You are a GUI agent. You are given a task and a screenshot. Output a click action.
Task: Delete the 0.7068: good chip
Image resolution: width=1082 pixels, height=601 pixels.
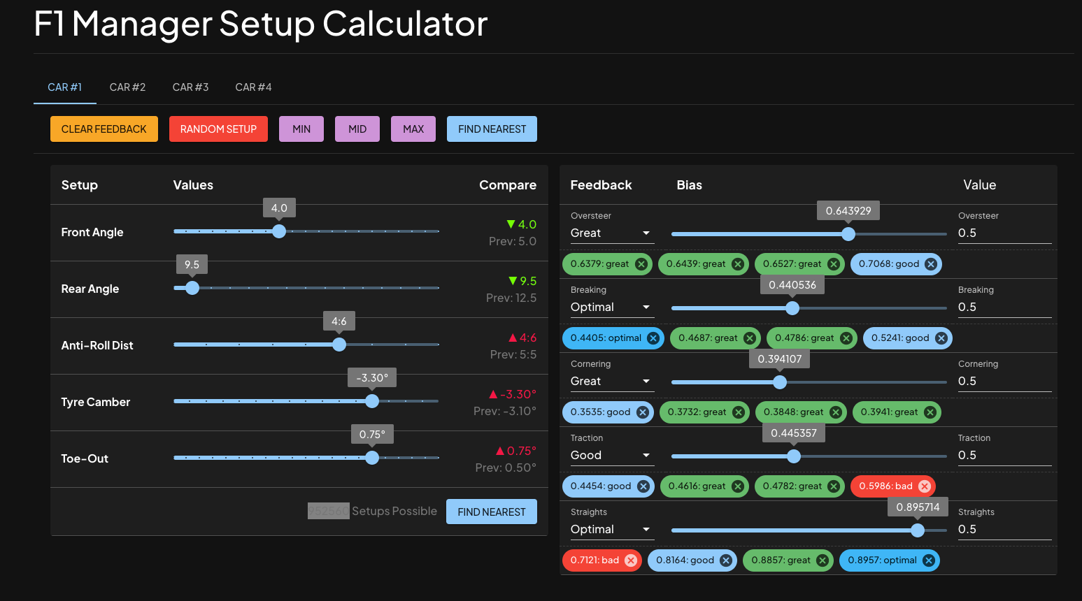coord(930,264)
